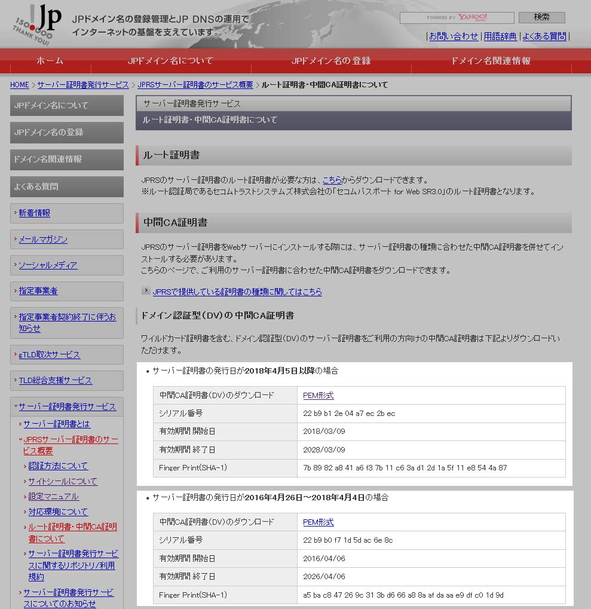Select the ホーム navigation tab
The height and width of the screenshot is (609, 591).
click(50, 60)
